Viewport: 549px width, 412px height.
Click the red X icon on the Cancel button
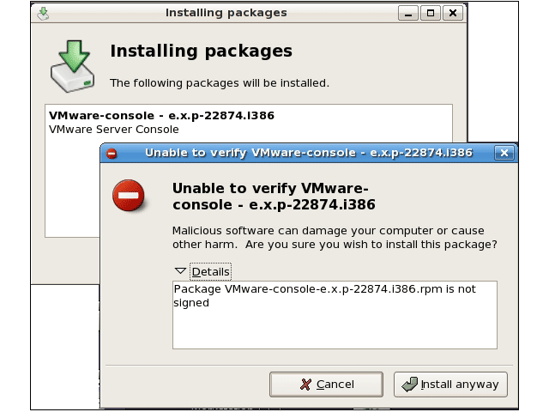coord(305,385)
